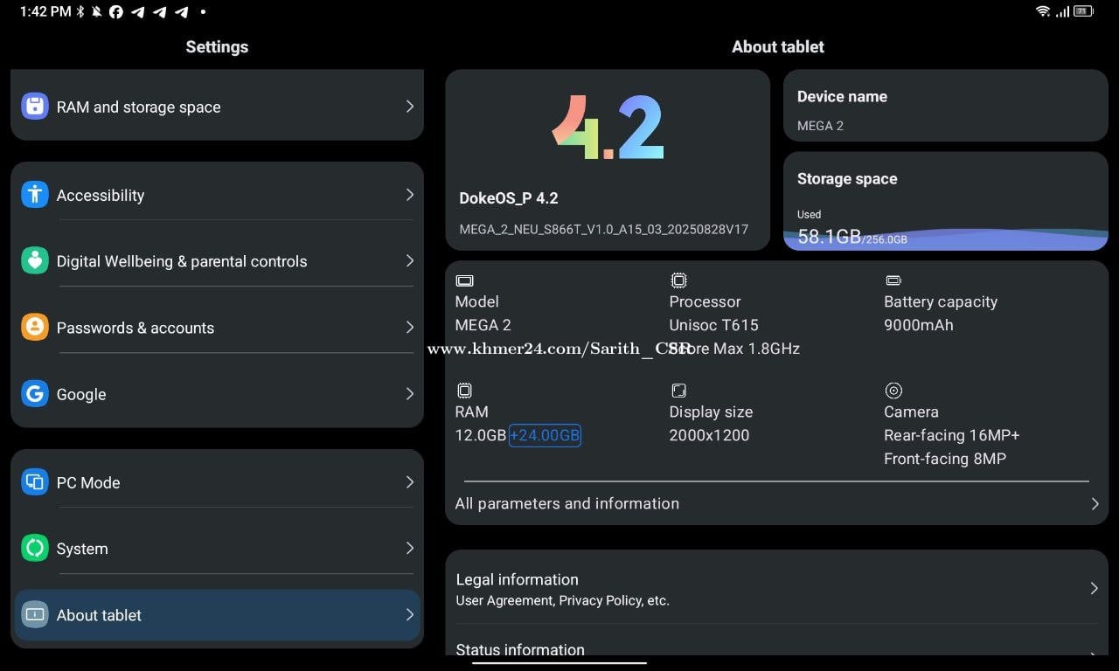Click chevron next to Accessibility

pyautogui.click(x=409, y=195)
